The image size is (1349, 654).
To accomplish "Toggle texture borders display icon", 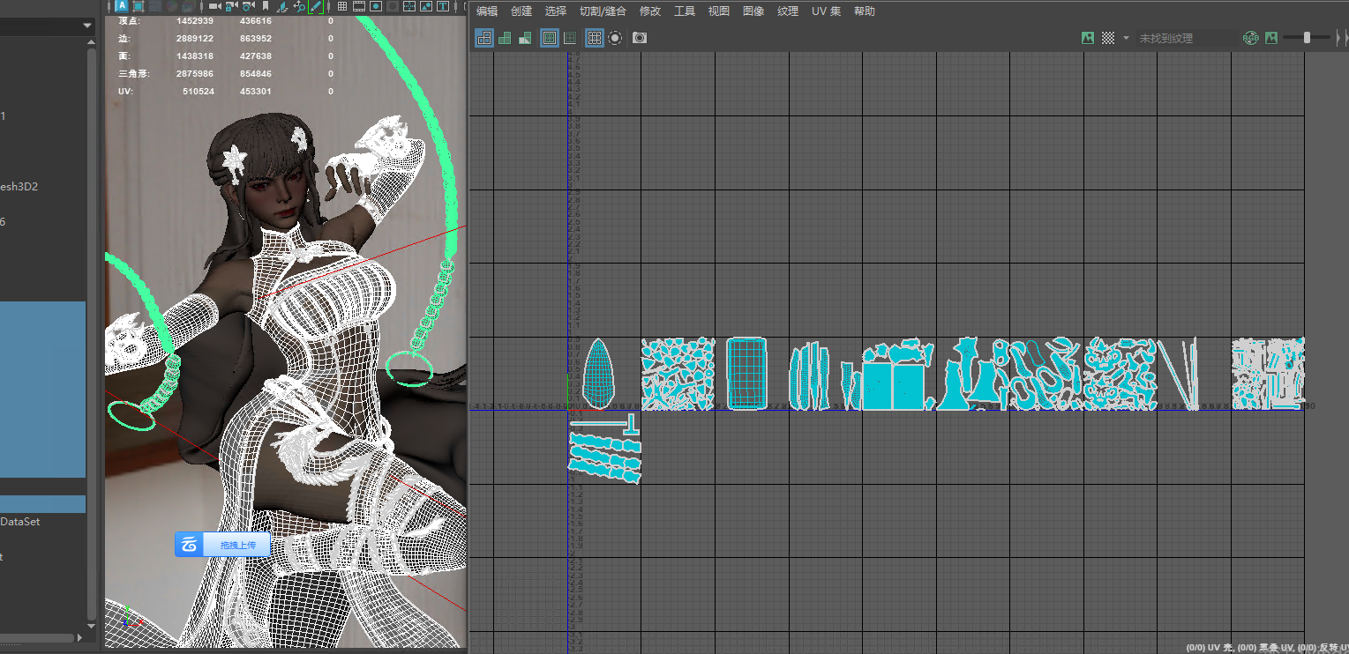I will pos(550,38).
